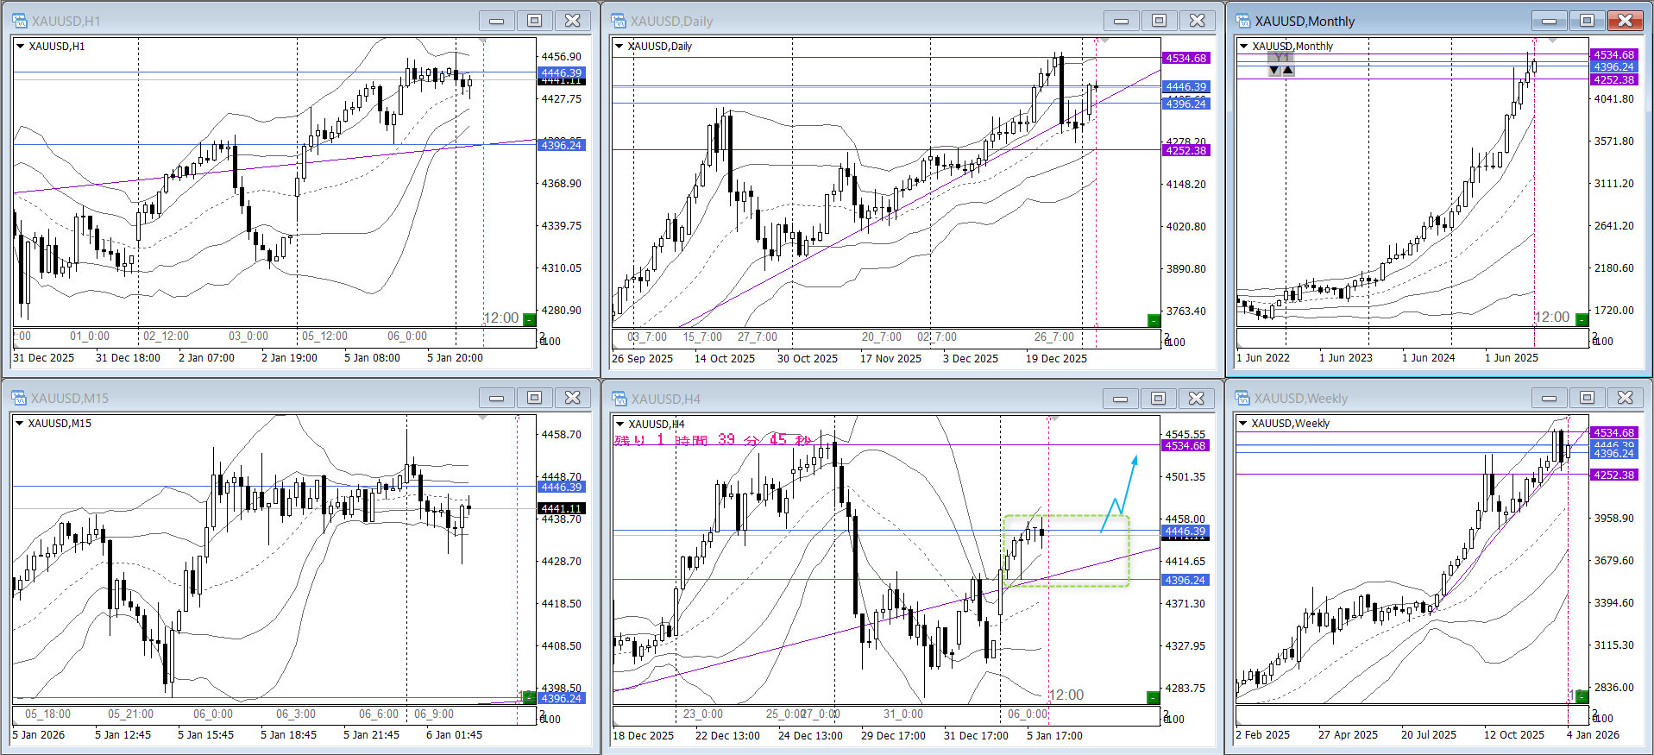Viewport: 1654px width, 755px height.
Task: Click the down arrow under Y1 label
Action: coord(1274,71)
